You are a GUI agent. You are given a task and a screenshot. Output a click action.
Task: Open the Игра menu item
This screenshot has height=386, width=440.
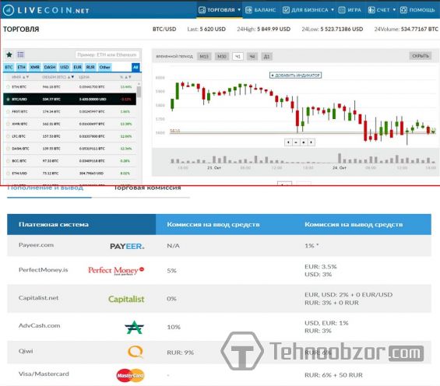[350, 10]
